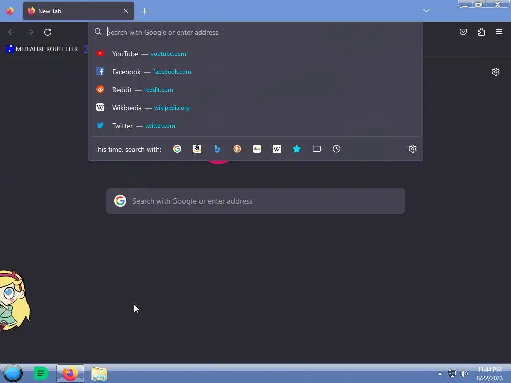Open the volume speaker tray icon

point(464,373)
